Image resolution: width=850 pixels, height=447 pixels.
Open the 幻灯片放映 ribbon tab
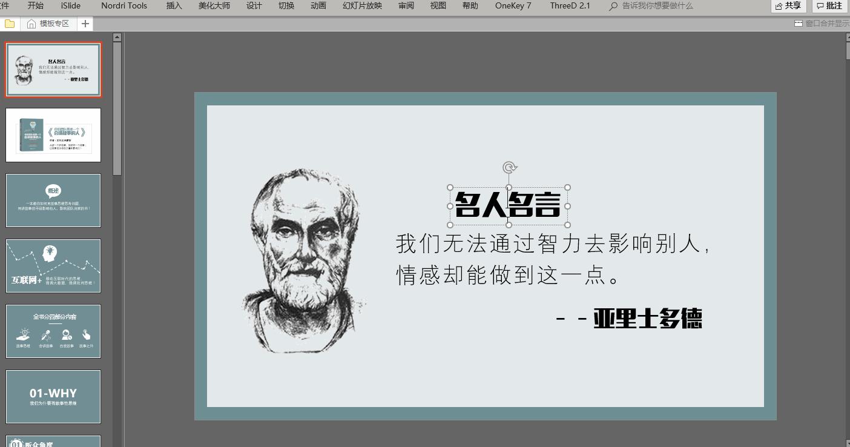point(361,6)
